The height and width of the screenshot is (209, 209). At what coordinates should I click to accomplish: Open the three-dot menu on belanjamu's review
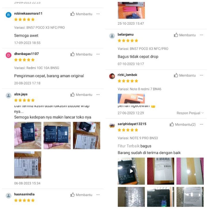point(202,35)
